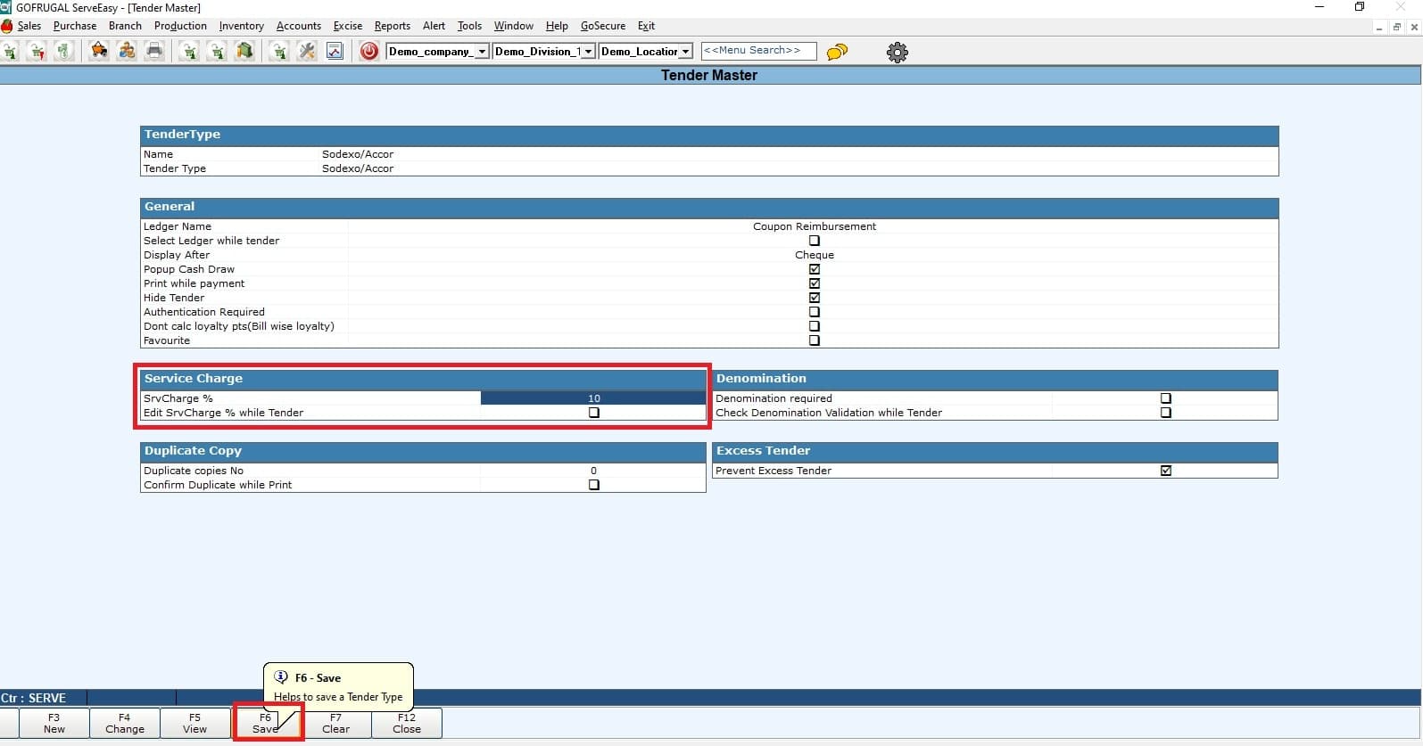
Task: Enable Check Denomination Validation while Tender
Action: point(1166,413)
